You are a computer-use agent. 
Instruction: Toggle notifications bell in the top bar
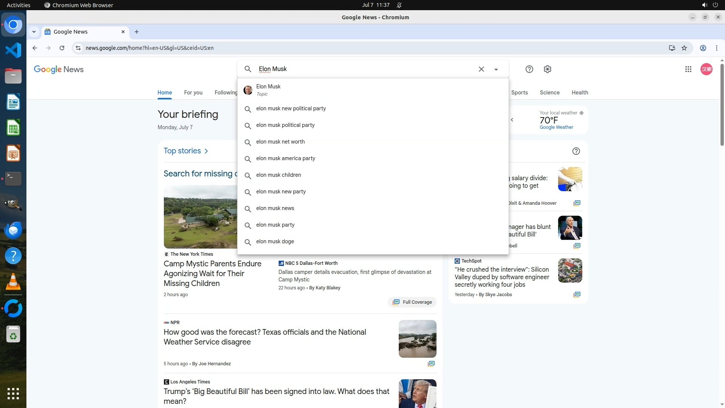click(x=399, y=5)
